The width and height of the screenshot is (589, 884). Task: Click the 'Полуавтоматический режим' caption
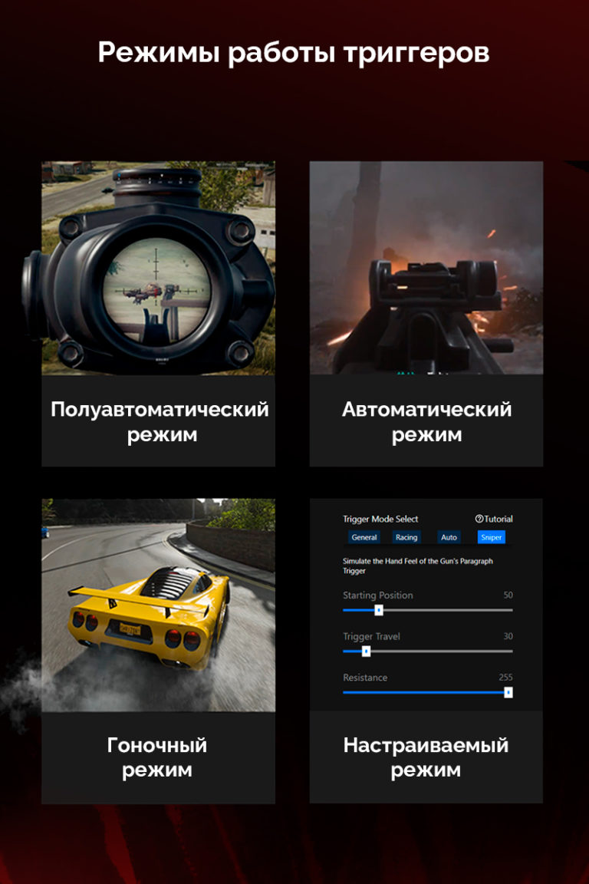click(160, 422)
